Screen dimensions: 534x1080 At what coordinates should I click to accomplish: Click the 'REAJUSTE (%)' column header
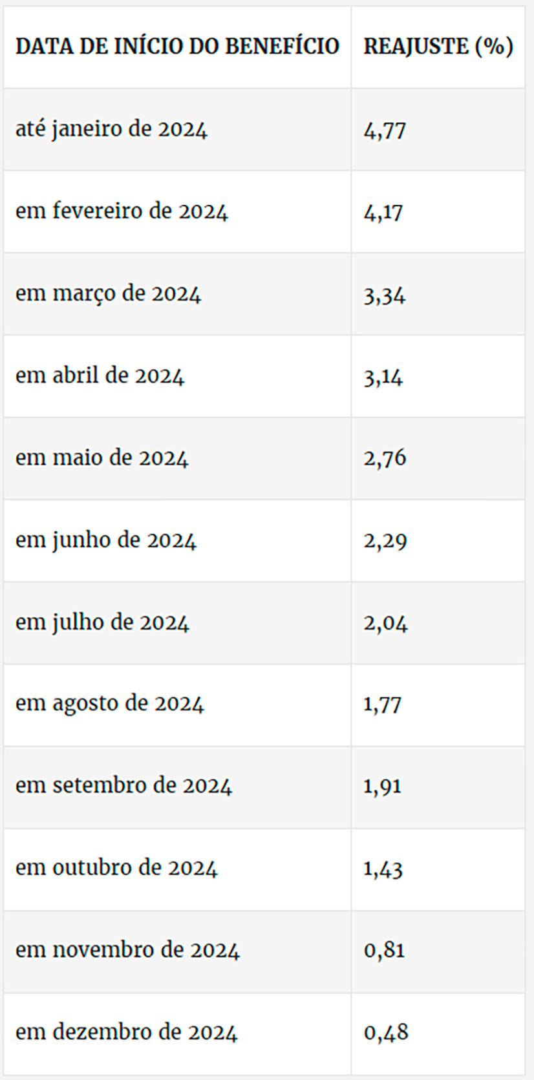[x=438, y=47]
